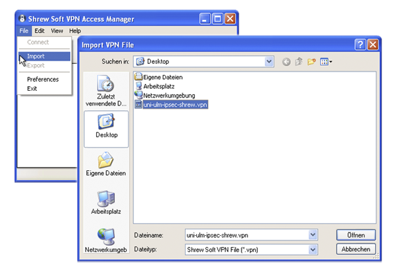Image resolution: width=397 pixels, height=273 pixels.
Task: Create a new folder icon
Action: (x=312, y=62)
